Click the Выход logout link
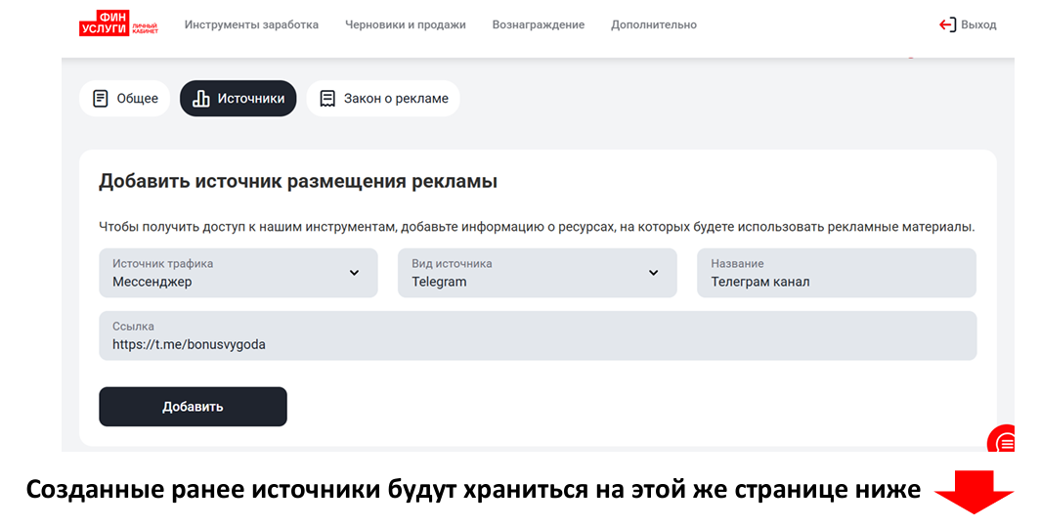The image size is (1040, 529). coord(978,25)
